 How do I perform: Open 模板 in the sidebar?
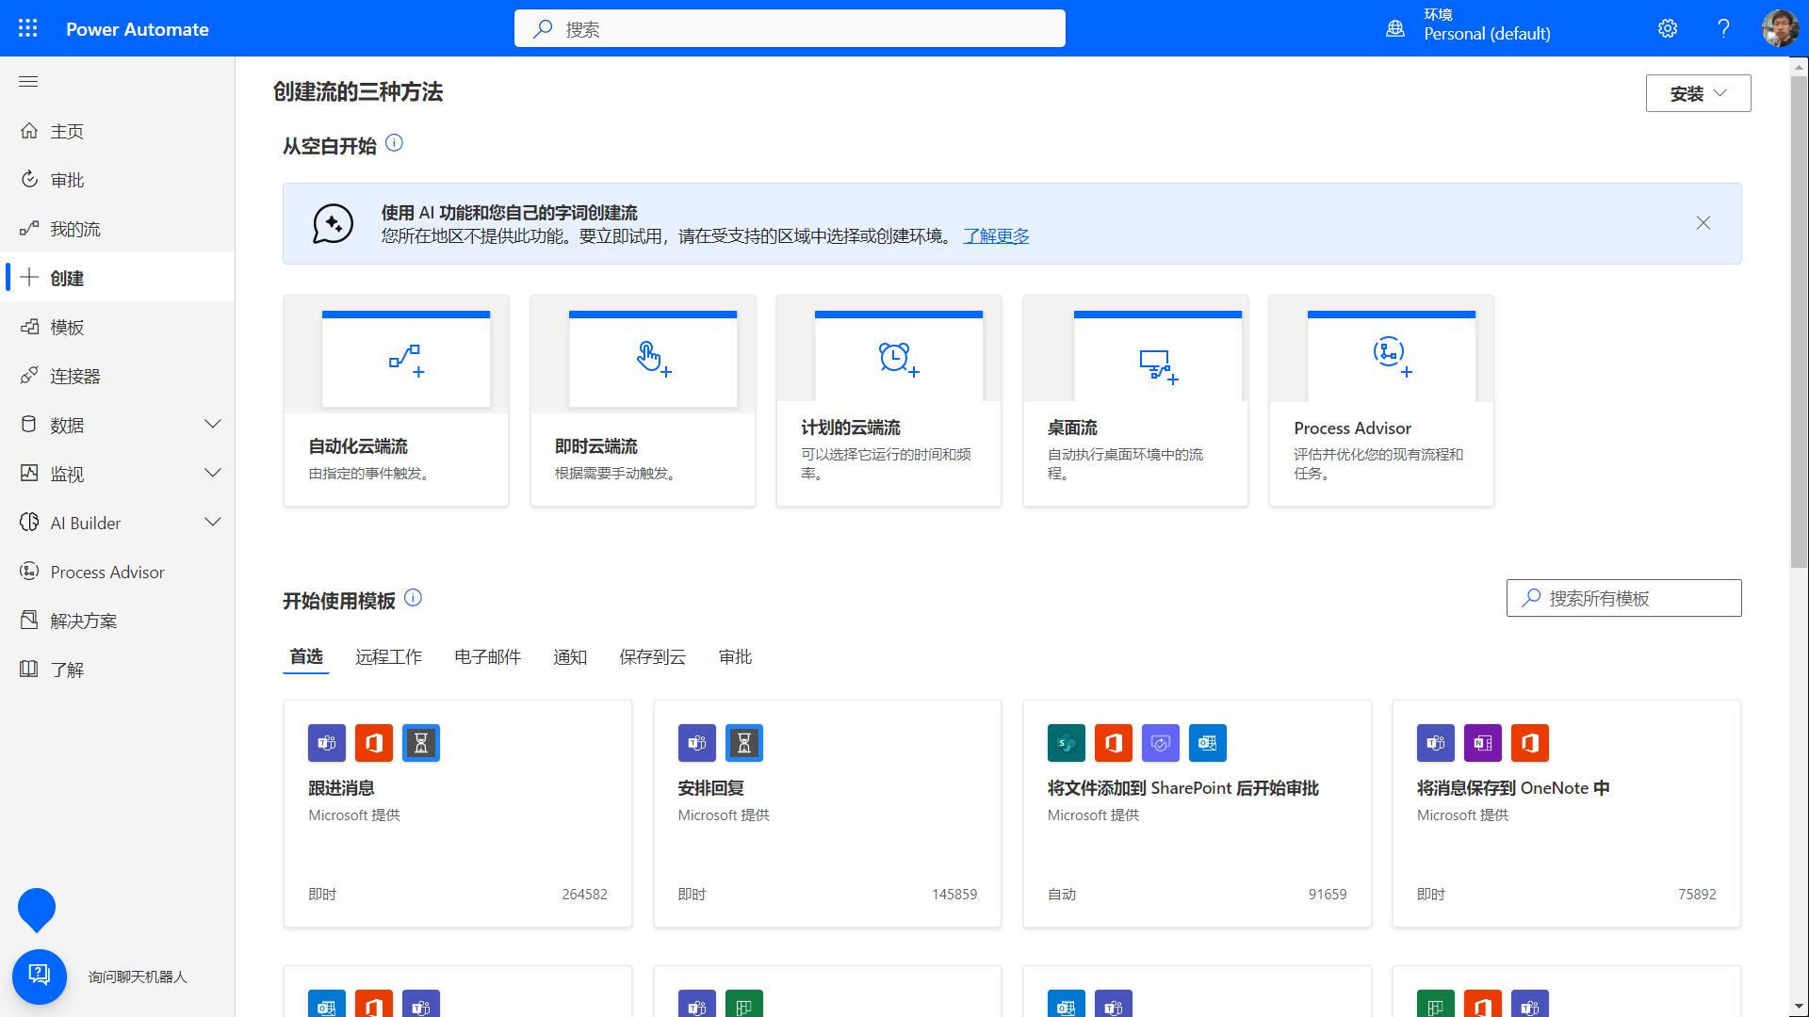coord(119,327)
